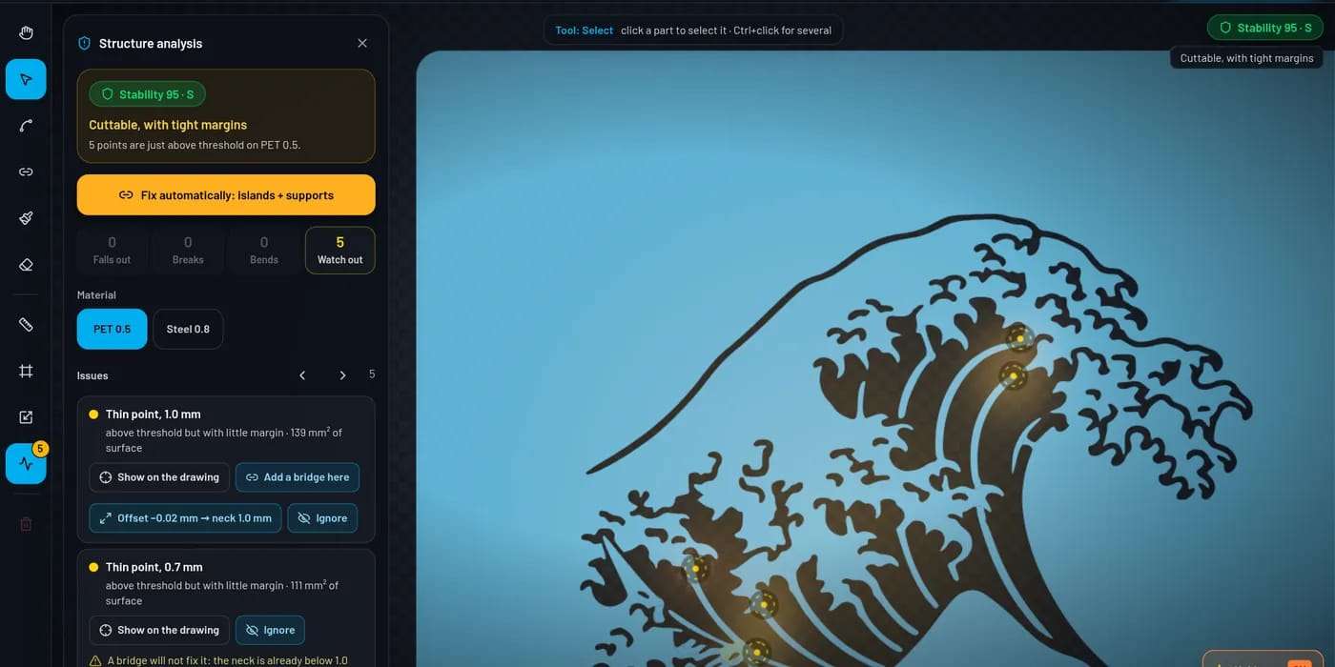Switch material to Steel 0.8
This screenshot has width=1335, height=667.
[188, 329]
